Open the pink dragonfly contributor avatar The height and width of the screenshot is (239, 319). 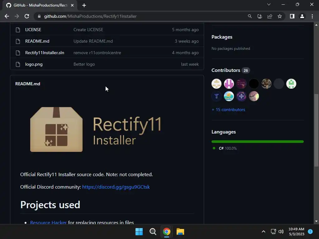(254, 96)
